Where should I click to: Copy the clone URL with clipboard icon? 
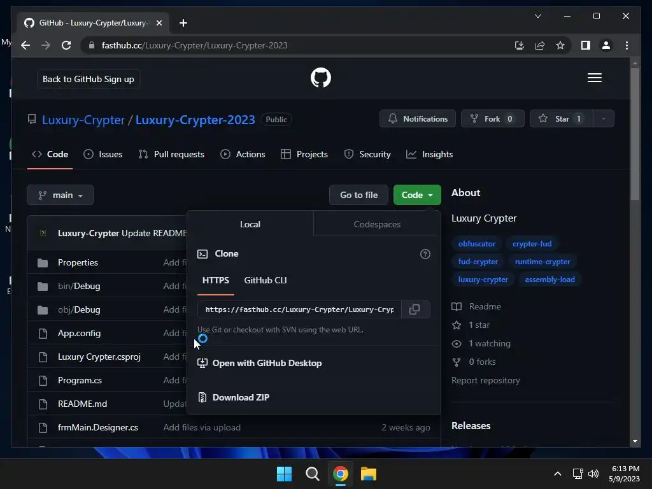point(415,309)
